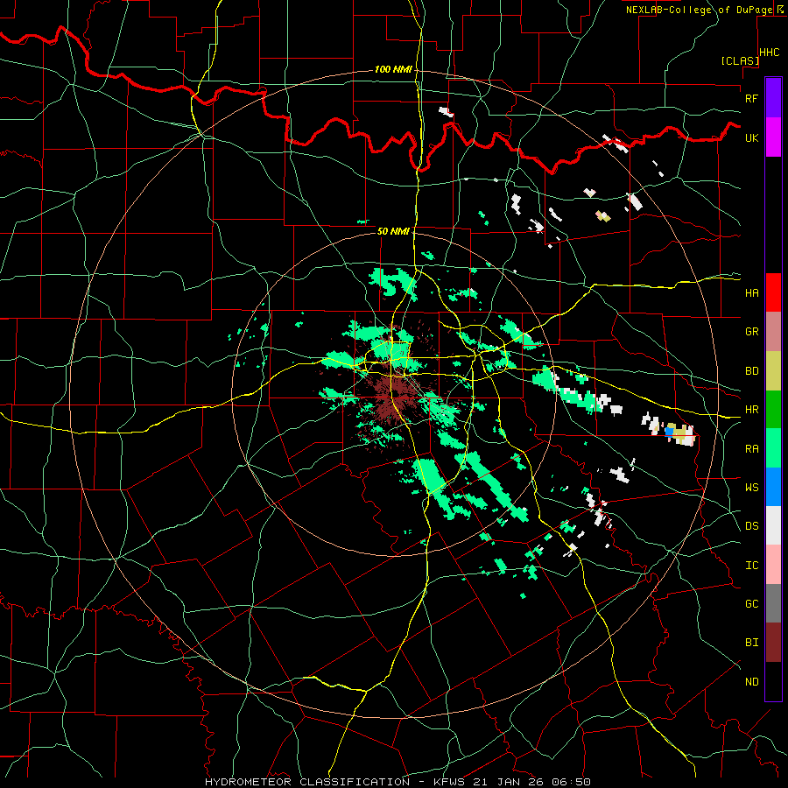Viewport: 788px width, 788px height.
Task: Click the IC legend label
Action: tap(751, 566)
